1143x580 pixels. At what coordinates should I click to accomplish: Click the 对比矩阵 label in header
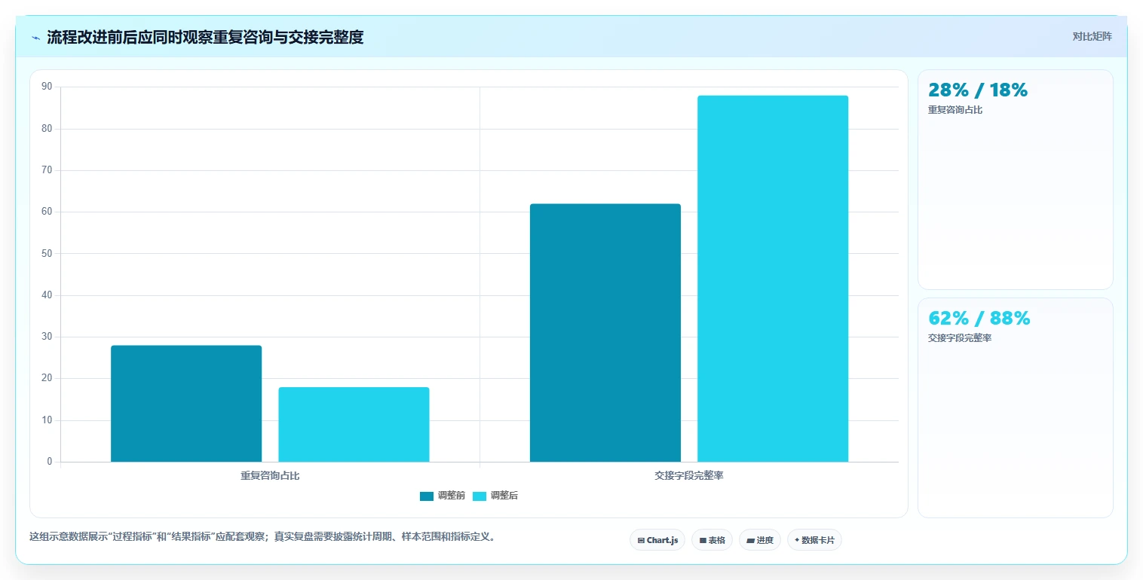tap(1092, 36)
